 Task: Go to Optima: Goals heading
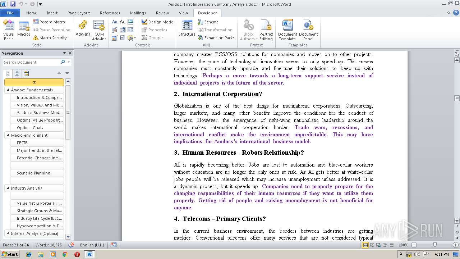coord(37,128)
